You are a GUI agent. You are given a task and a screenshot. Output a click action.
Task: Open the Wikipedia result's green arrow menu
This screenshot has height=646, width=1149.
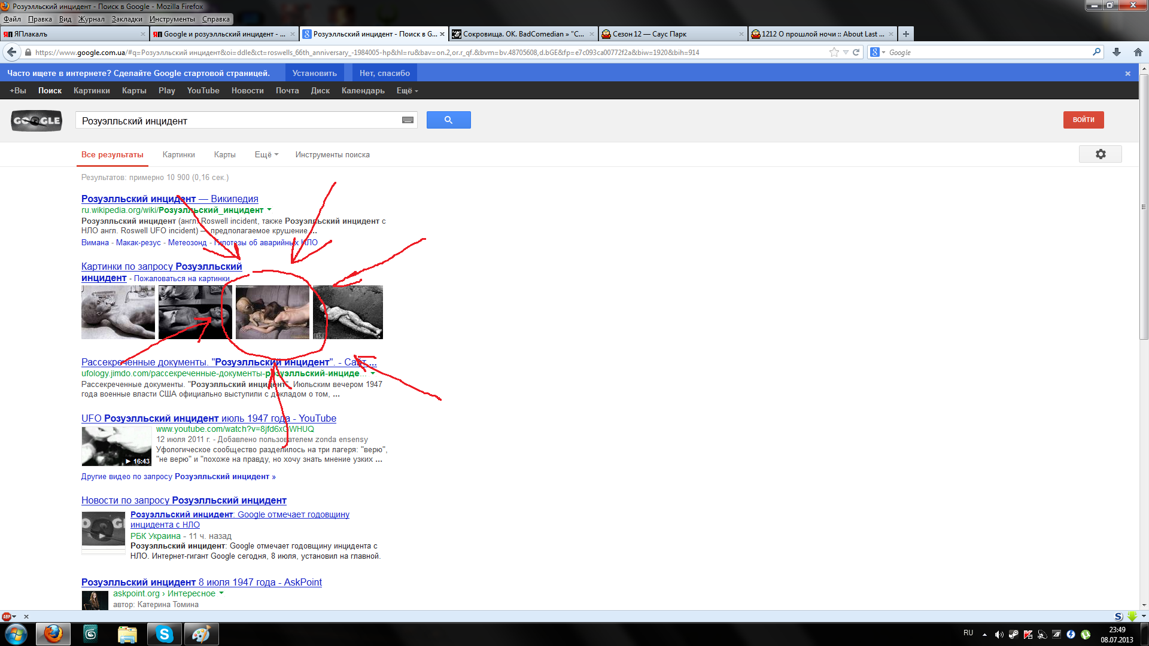coord(269,210)
